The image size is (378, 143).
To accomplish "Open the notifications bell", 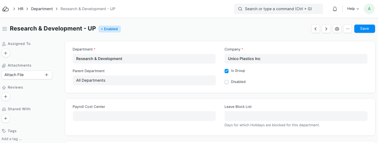I will point(335,9).
